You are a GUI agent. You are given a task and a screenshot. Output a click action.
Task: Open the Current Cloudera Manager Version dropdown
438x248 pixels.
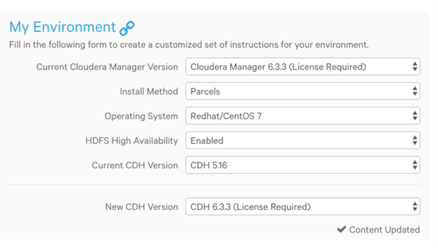pyautogui.click(x=302, y=67)
